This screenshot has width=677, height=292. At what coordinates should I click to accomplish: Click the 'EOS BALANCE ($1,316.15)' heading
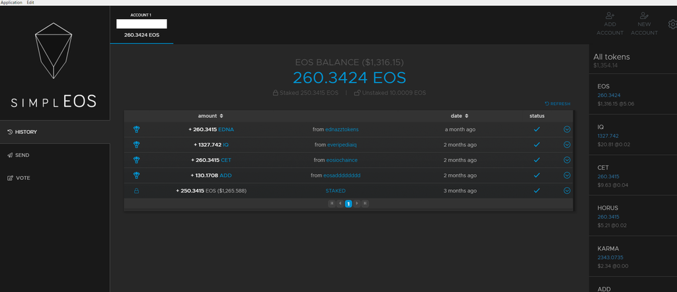tap(349, 63)
